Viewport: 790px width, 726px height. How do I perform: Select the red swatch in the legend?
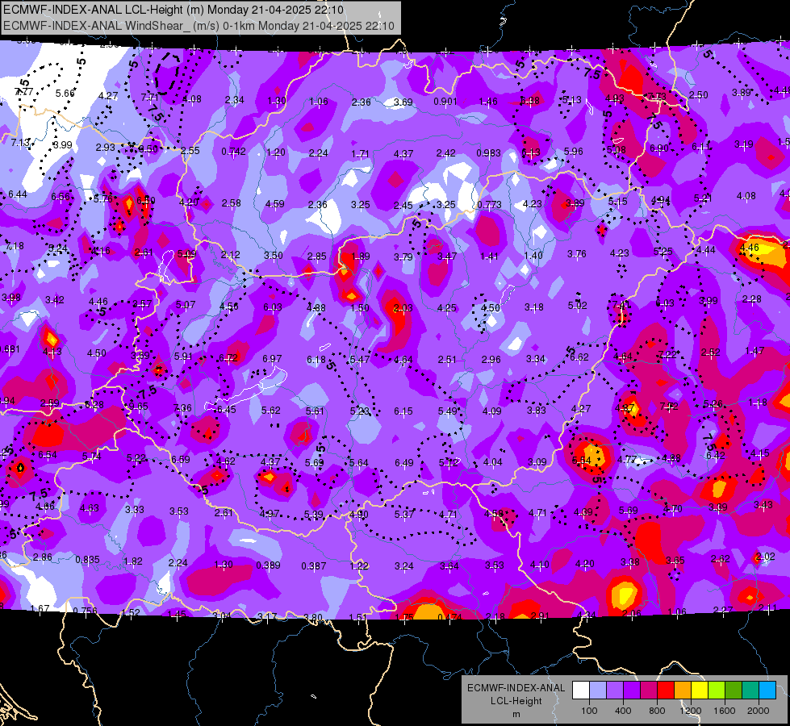point(666,691)
